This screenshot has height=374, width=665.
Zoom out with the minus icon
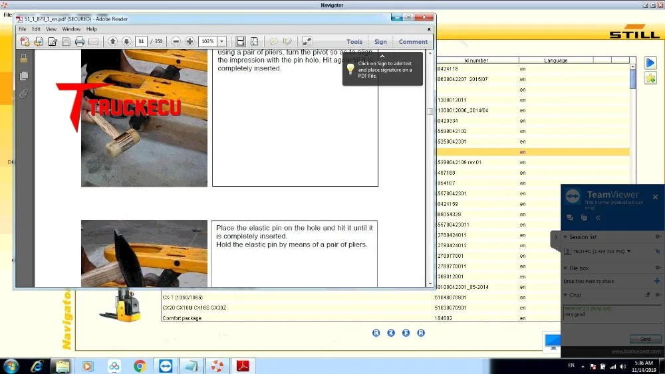click(176, 41)
